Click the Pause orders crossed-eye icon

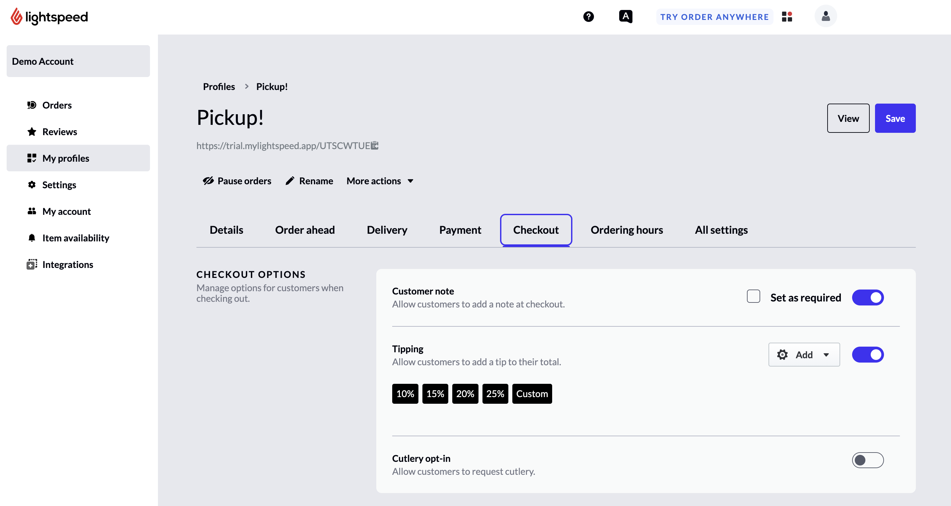point(208,181)
